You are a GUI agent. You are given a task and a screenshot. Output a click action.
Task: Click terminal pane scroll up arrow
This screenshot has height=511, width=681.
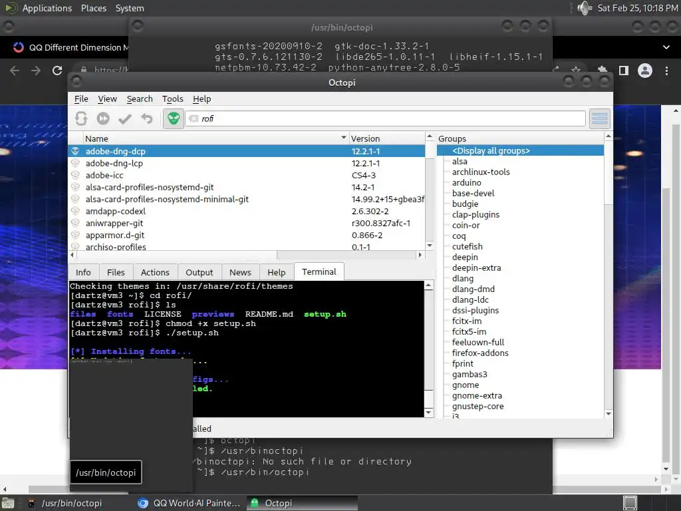tap(429, 285)
